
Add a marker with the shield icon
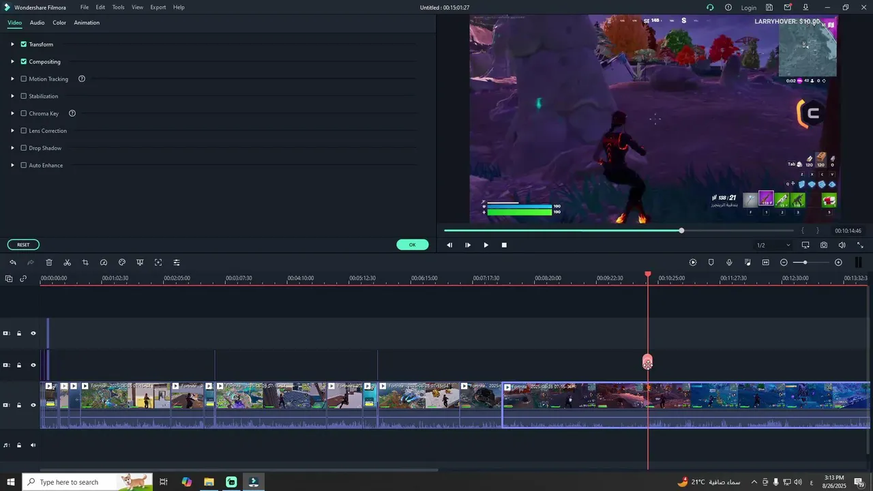pos(711,263)
